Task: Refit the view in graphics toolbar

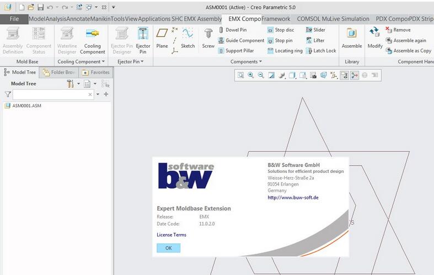Action: 240,75
